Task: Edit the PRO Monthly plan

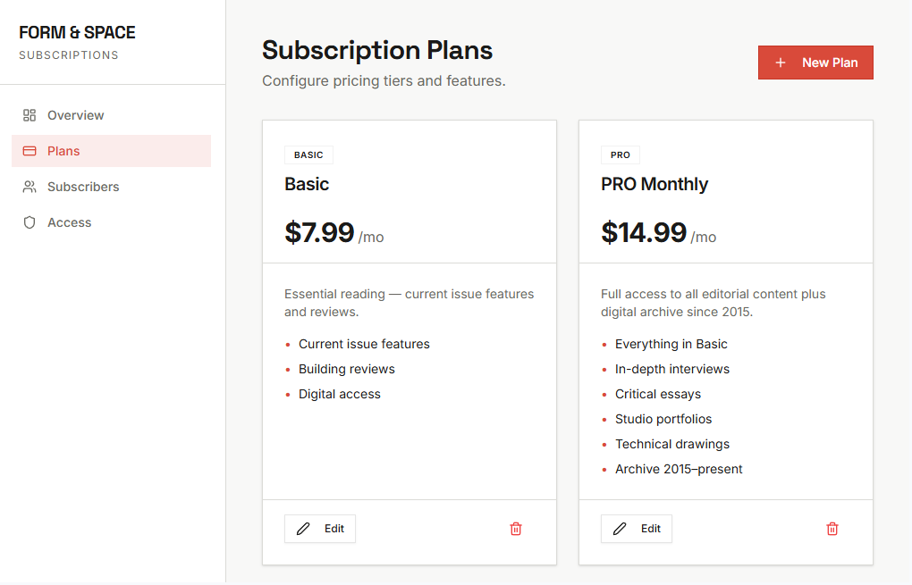Action: [637, 529]
